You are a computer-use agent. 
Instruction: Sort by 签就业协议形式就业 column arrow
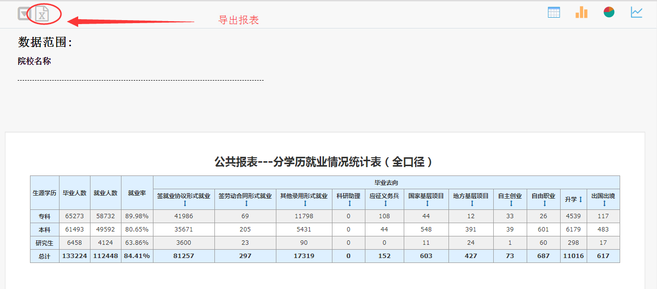(x=184, y=203)
